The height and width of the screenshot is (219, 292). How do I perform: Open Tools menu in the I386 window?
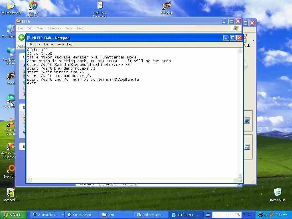pos(69,28)
